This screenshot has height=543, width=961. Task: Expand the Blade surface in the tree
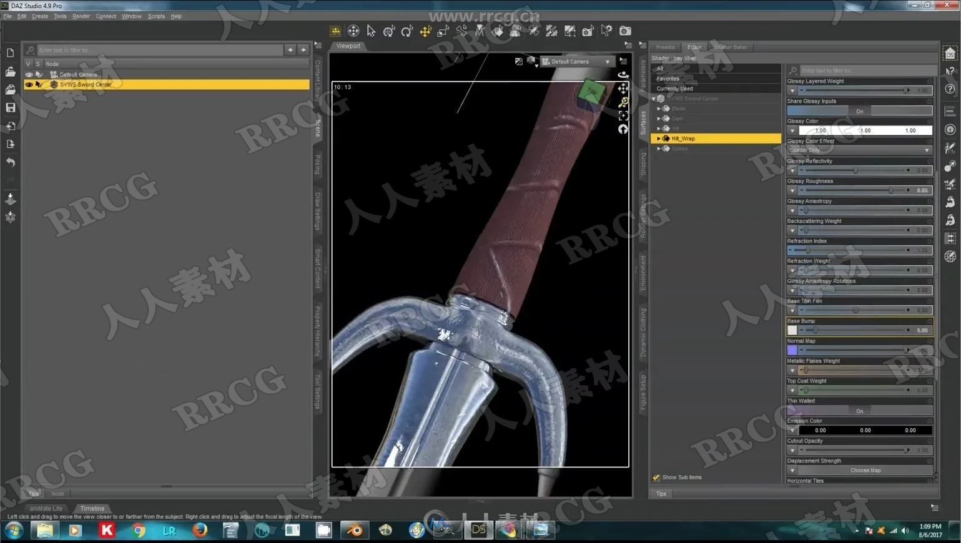pyautogui.click(x=659, y=109)
